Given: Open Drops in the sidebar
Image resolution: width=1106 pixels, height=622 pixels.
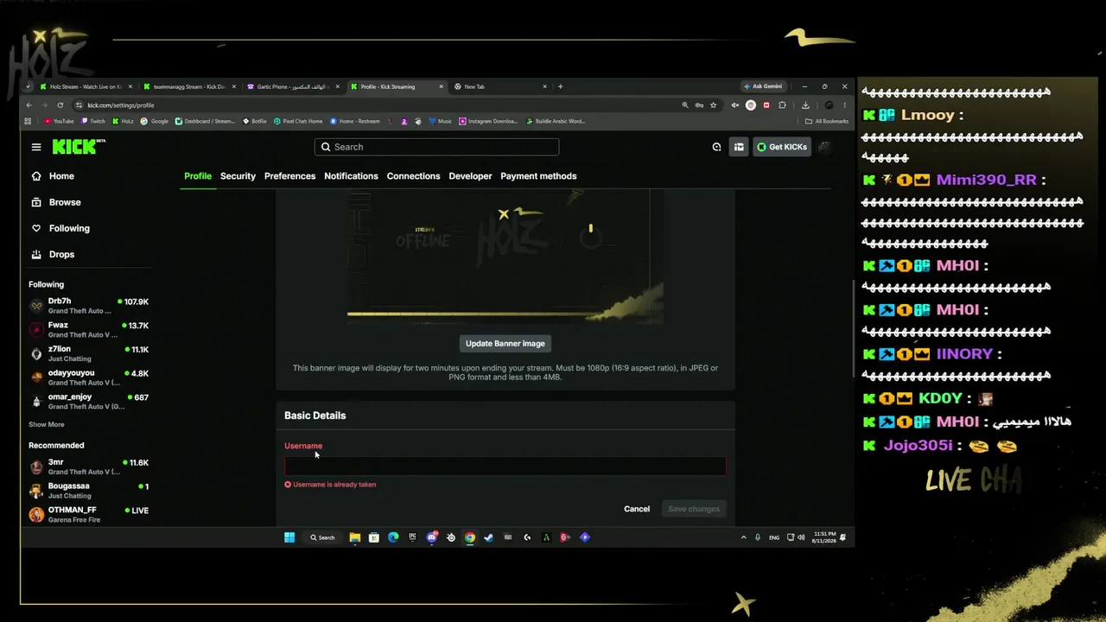Looking at the screenshot, I should tap(54, 254).
